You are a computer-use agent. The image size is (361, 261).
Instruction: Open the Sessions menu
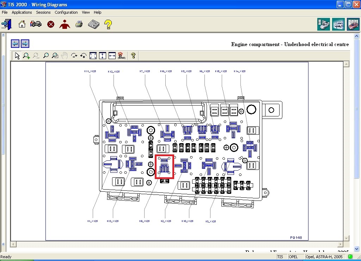coord(43,12)
